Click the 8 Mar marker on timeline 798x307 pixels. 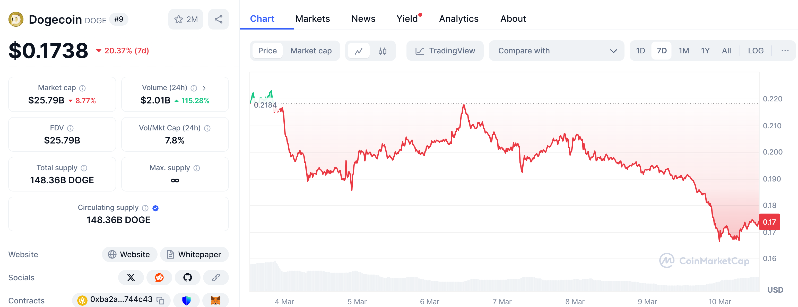point(575,301)
